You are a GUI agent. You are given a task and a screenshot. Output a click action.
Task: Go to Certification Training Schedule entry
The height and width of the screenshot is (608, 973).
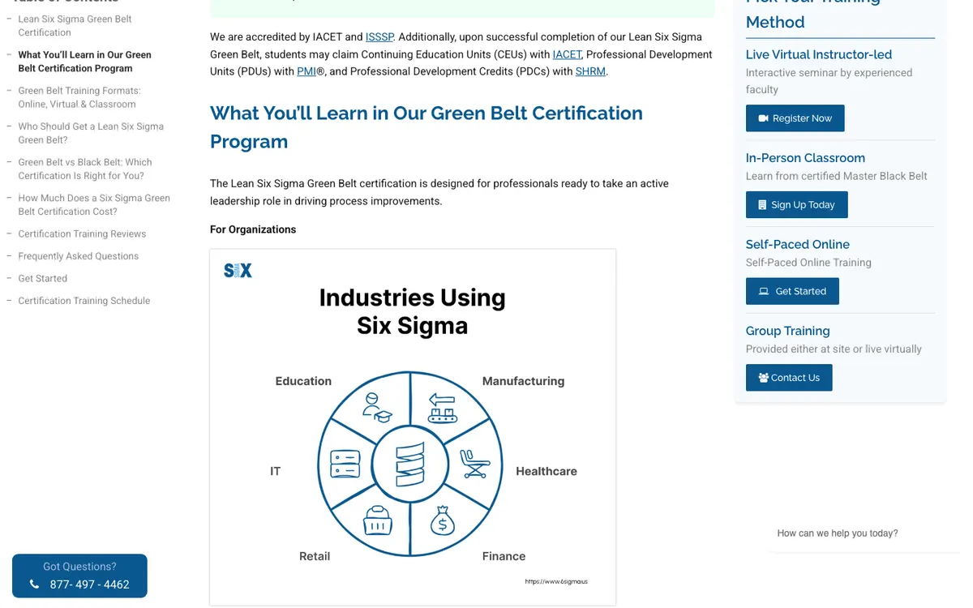84,301
